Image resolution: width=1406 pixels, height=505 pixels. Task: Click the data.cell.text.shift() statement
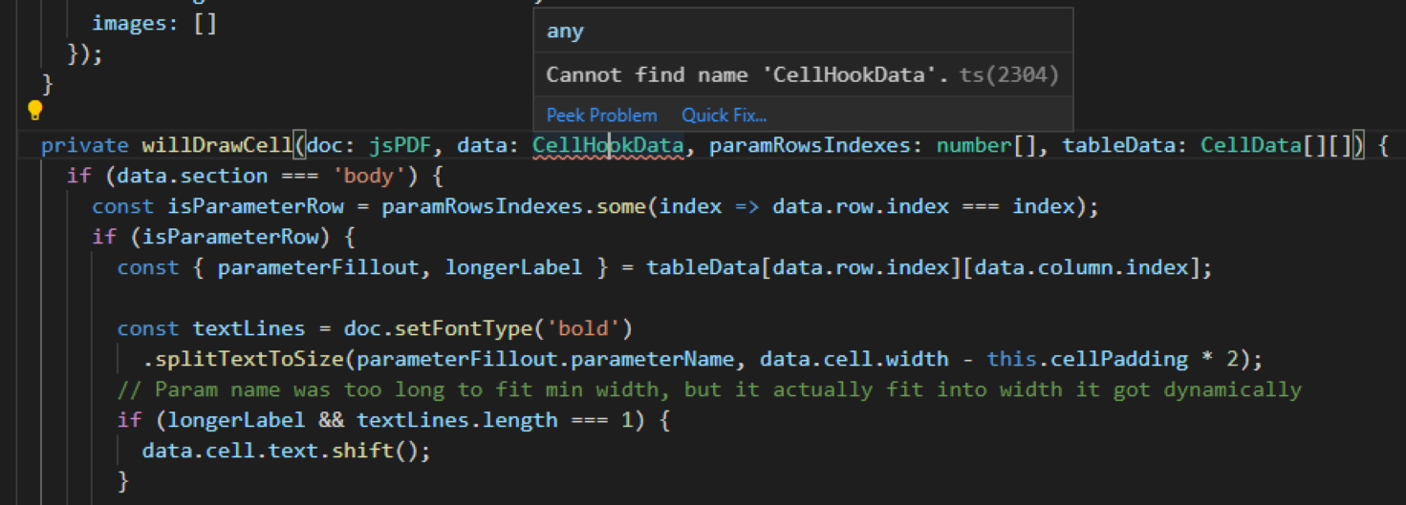[287, 451]
